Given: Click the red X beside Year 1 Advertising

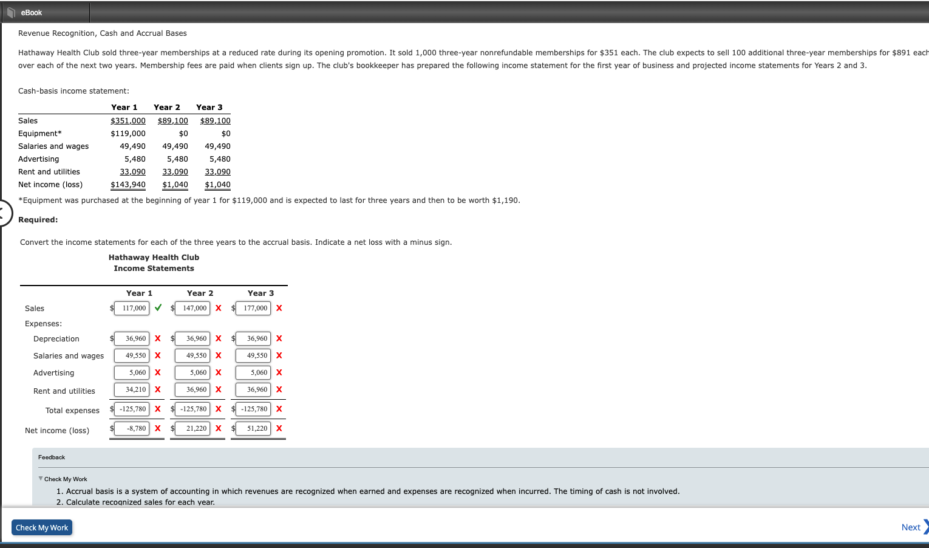Looking at the screenshot, I should coord(158,372).
